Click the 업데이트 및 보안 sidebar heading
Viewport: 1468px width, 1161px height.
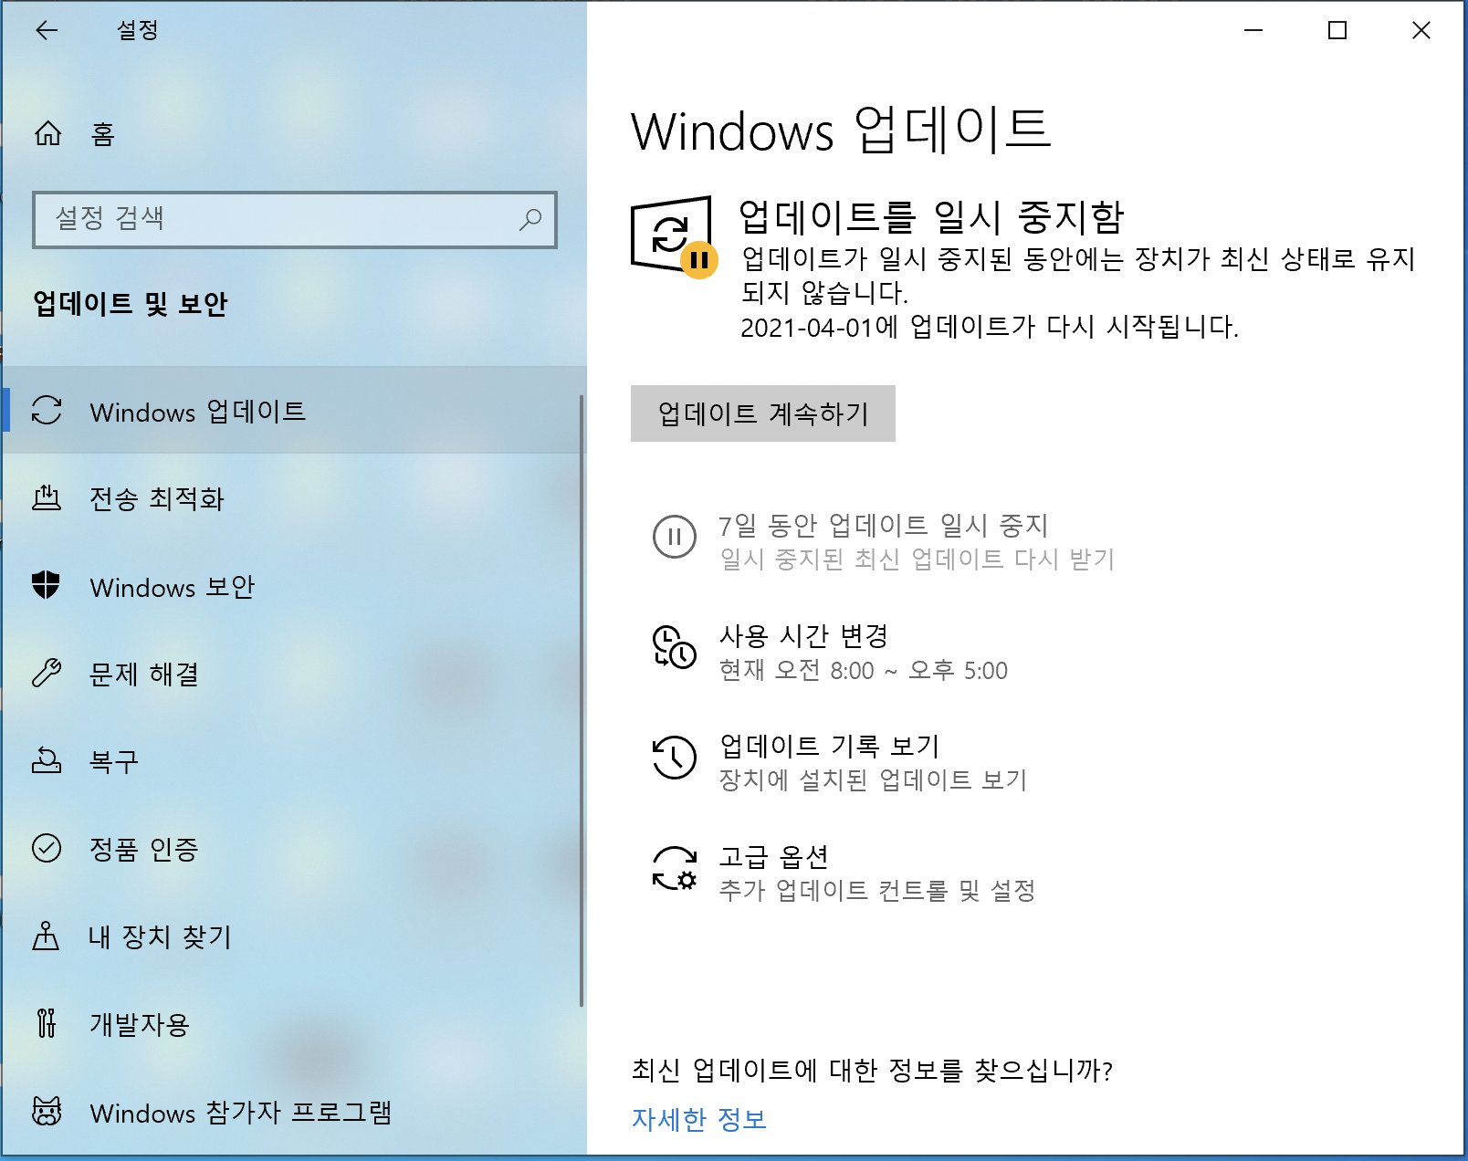pyautogui.click(x=131, y=303)
